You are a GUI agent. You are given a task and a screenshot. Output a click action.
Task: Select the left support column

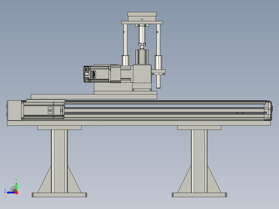(x=59, y=161)
